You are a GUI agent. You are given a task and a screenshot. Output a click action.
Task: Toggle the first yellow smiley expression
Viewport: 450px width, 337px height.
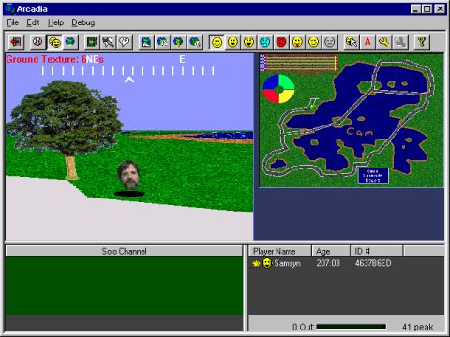(217, 42)
